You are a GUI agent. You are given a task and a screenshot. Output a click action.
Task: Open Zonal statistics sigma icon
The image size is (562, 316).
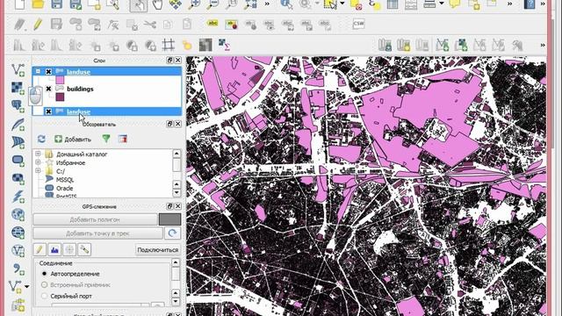point(225,45)
